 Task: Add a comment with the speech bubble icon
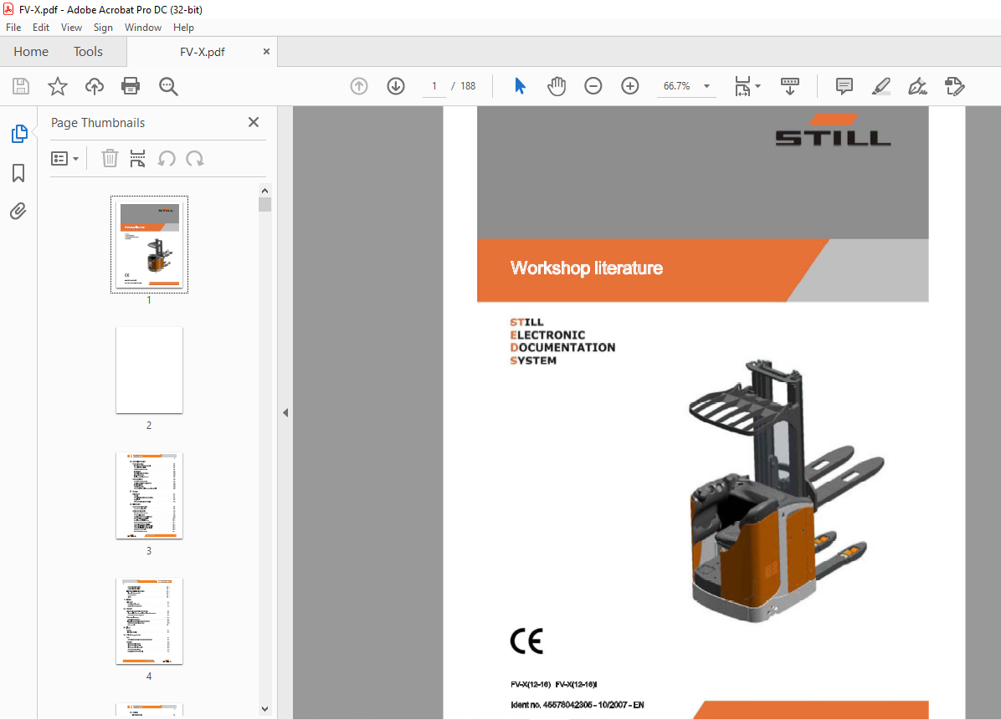coord(844,86)
